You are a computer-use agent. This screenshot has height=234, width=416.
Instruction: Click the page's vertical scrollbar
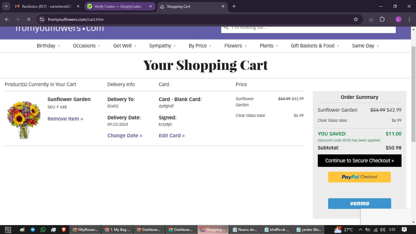tap(414, 94)
